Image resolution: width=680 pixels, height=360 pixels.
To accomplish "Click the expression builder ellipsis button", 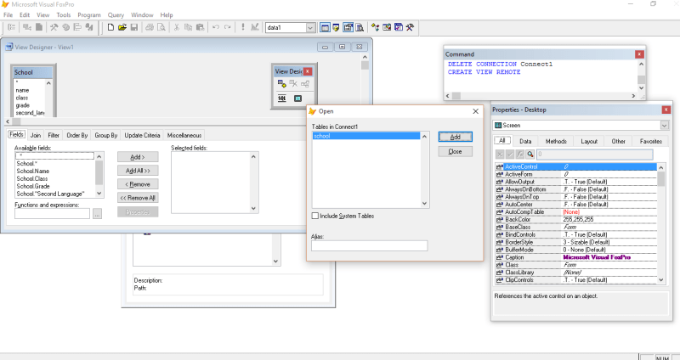I will pos(97,214).
